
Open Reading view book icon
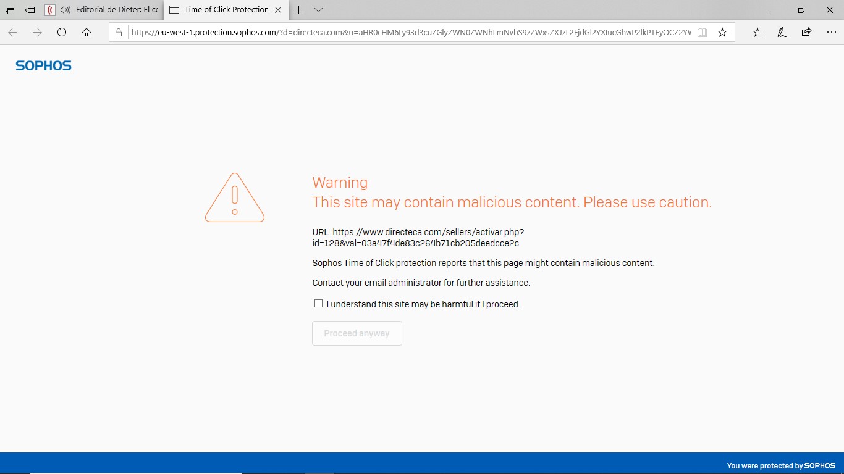[702, 33]
